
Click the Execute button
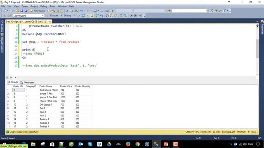(x=52, y=16)
